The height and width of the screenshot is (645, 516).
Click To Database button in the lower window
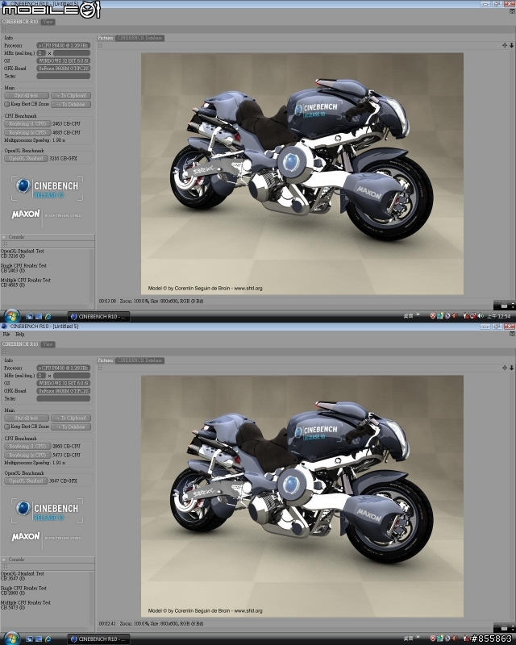[x=71, y=427]
